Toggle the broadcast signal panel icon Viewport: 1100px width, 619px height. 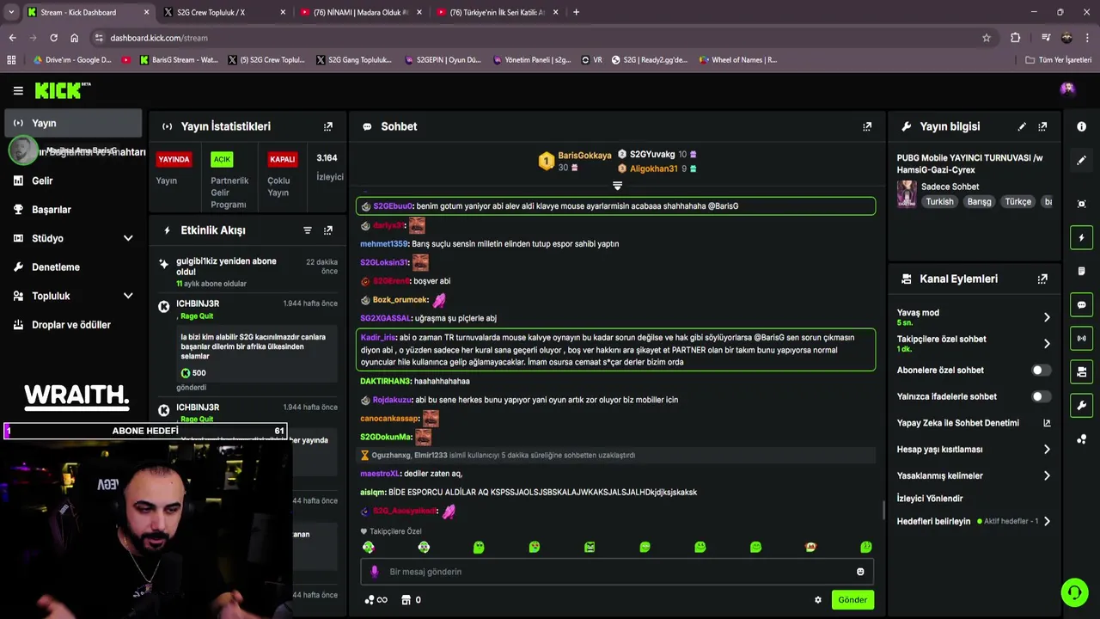1081,338
